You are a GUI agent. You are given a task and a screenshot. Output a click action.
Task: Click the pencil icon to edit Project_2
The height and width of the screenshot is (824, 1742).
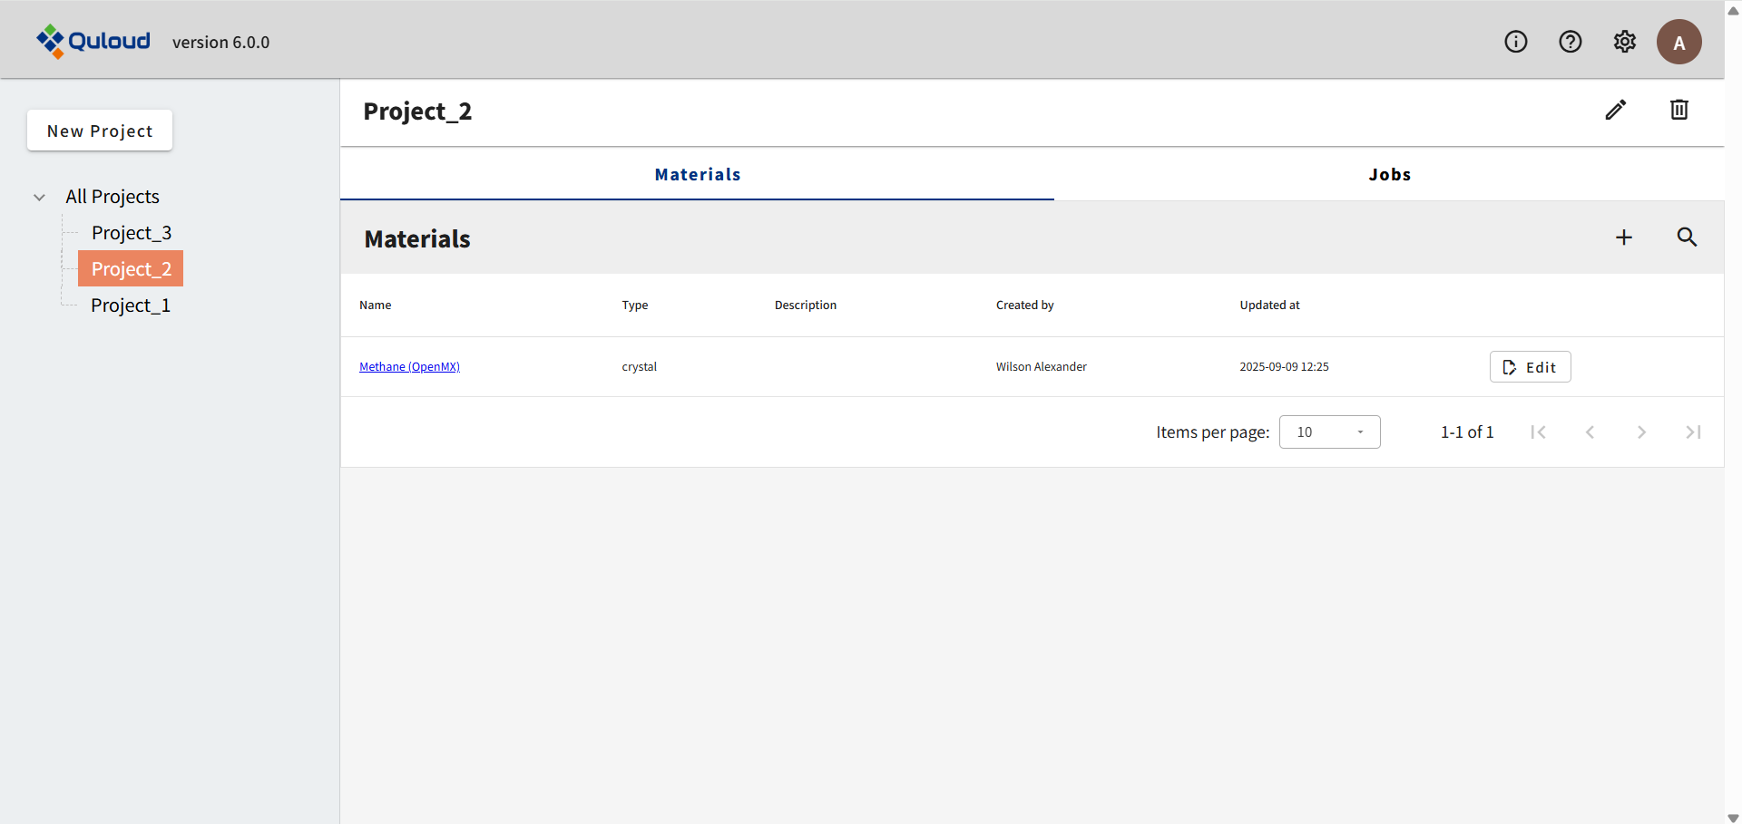click(x=1615, y=110)
